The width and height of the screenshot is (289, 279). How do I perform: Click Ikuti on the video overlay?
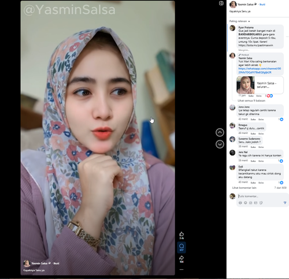tap(56, 263)
